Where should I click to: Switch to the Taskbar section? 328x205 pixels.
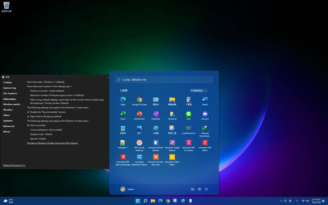coord(8,82)
